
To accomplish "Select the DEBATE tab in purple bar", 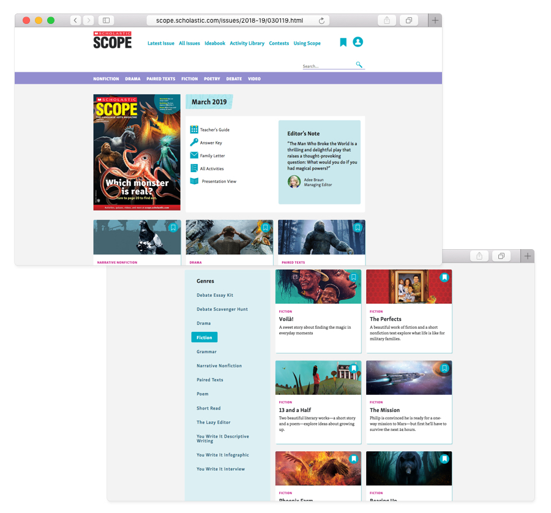I will [234, 79].
